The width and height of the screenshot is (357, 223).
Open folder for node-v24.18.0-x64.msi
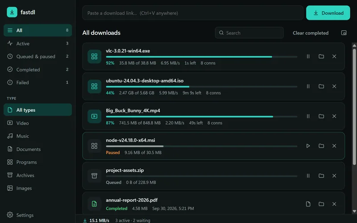(321, 146)
